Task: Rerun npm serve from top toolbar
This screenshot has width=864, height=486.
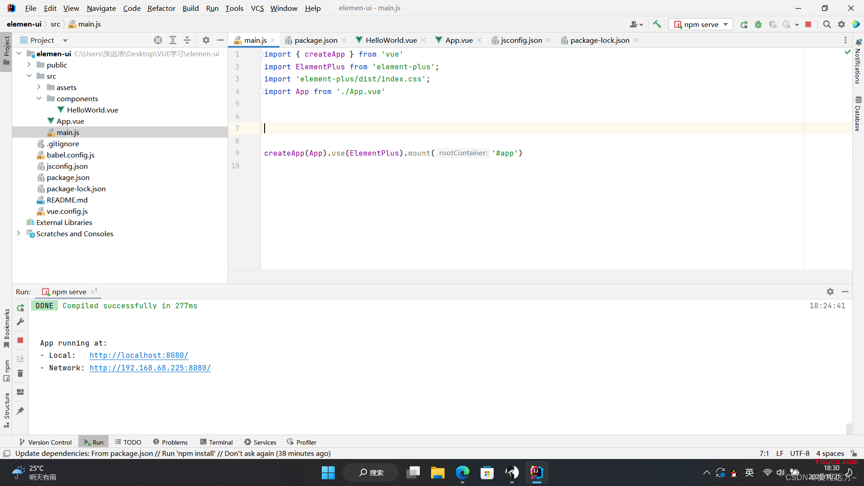Action: 744,24
